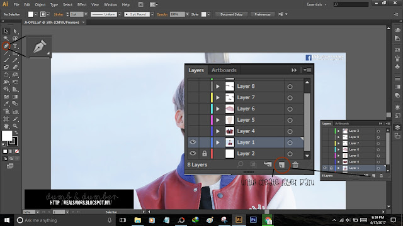403x226 pixels.
Task: Choose the Scale tool
Action: [15, 75]
